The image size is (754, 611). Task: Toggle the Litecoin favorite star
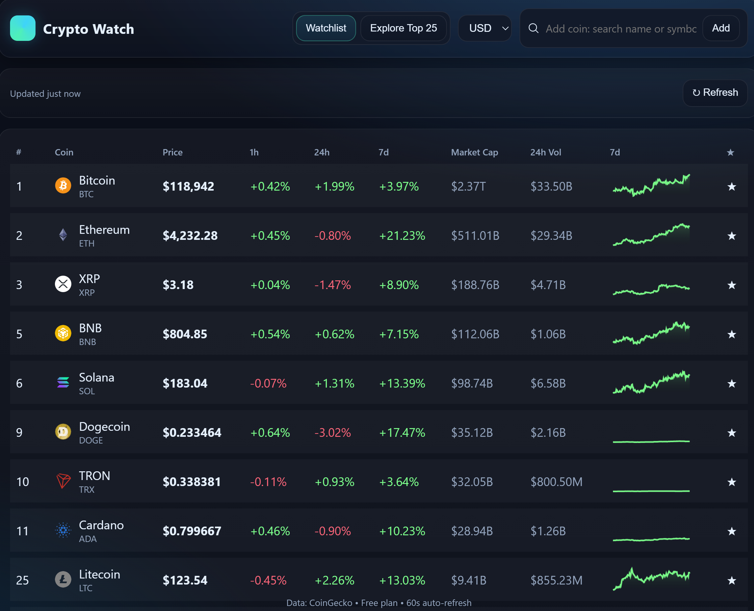[x=732, y=581]
